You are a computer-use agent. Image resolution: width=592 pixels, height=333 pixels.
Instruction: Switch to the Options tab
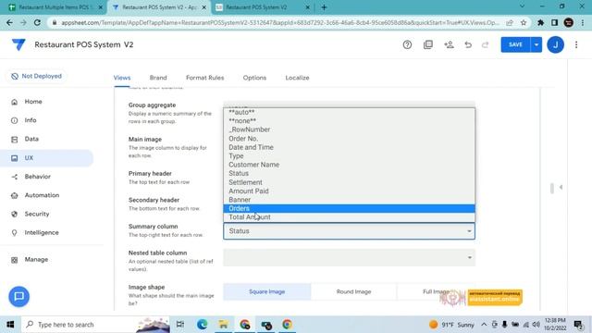click(x=254, y=78)
